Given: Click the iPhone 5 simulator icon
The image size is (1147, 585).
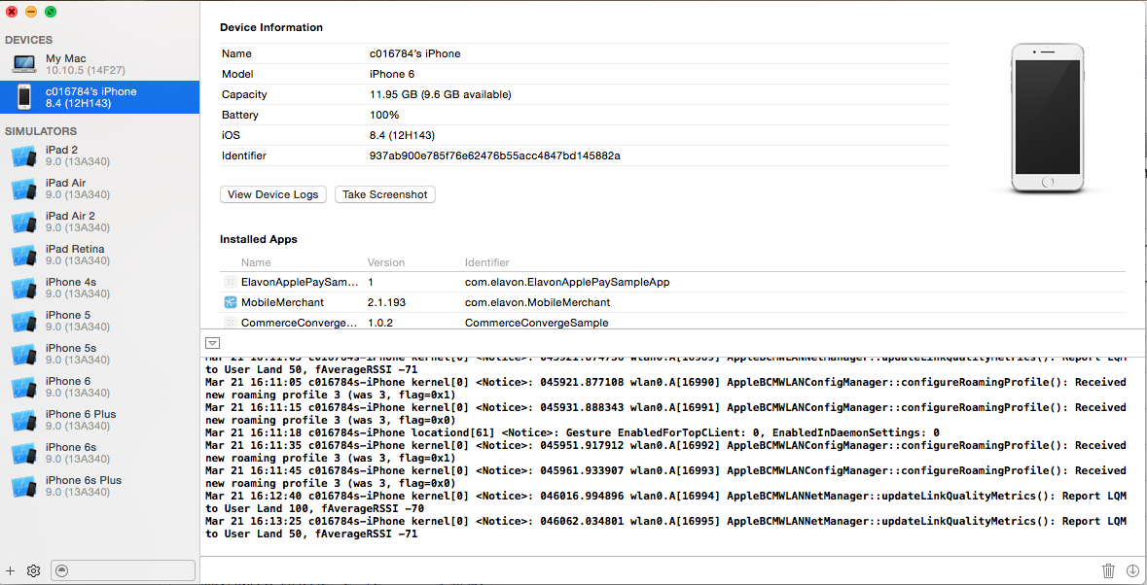Looking at the screenshot, I should pos(24,322).
